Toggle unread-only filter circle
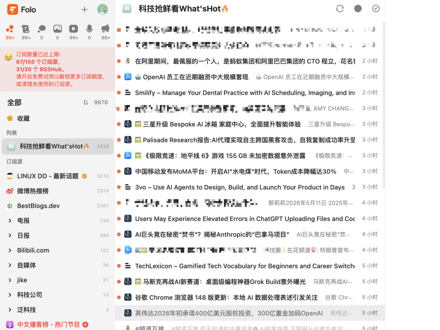This screenshot has width=440, height=330. 358,9
